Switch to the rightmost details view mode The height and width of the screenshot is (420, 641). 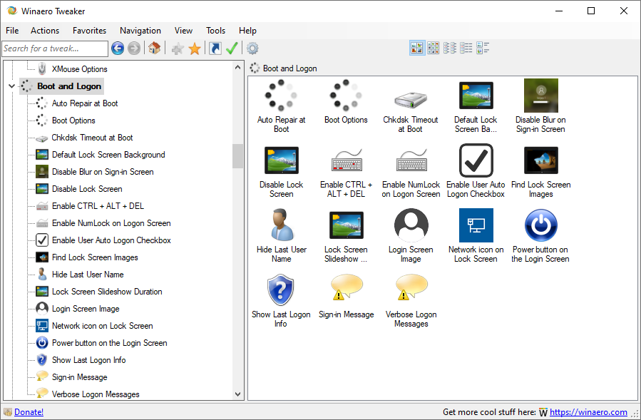[483, 48]
